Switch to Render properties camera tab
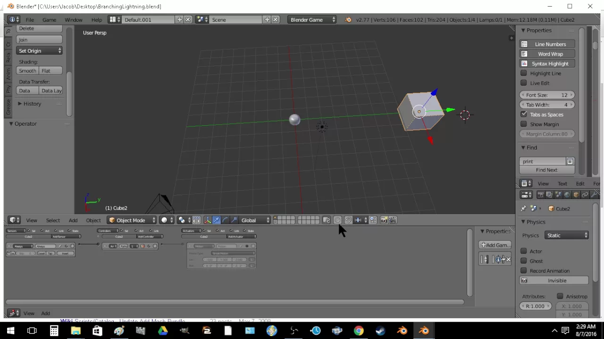The image size is (604, 339). [540, 195]
